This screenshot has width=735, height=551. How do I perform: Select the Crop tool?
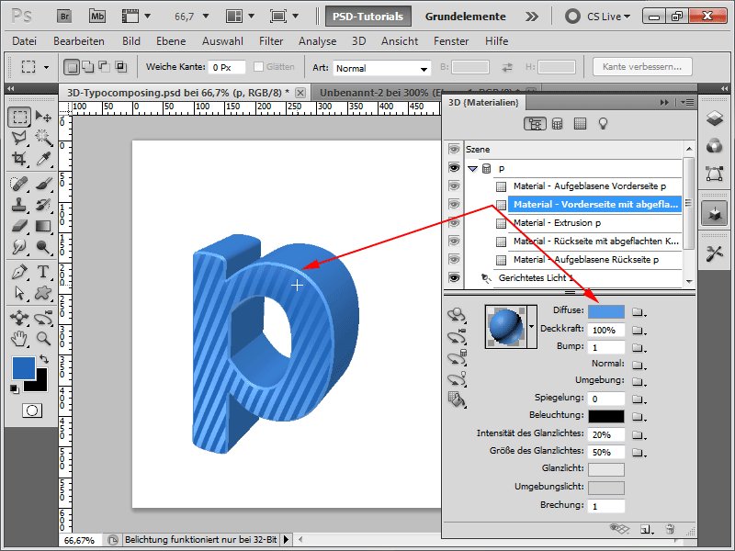[x=19, y=159]
